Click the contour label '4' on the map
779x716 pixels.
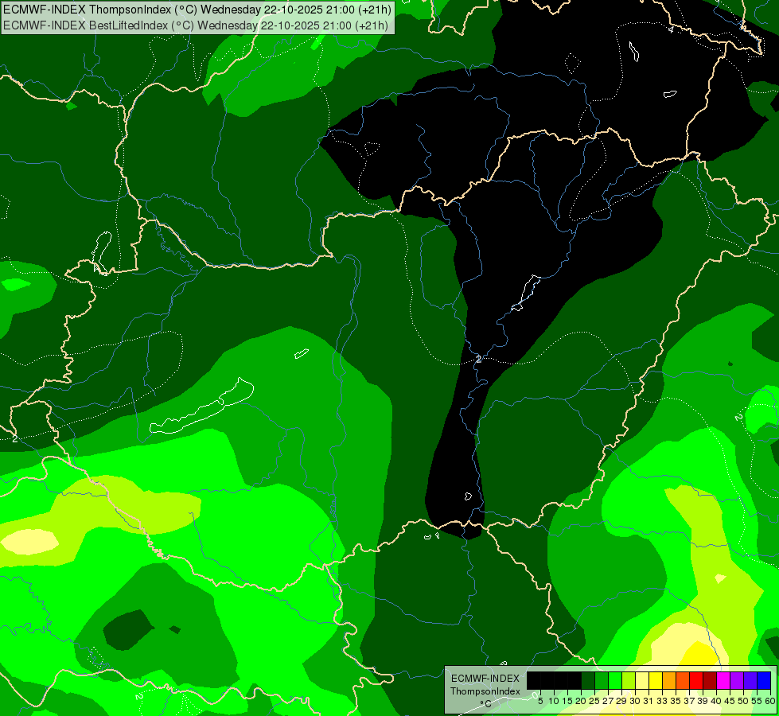[672, 29]
